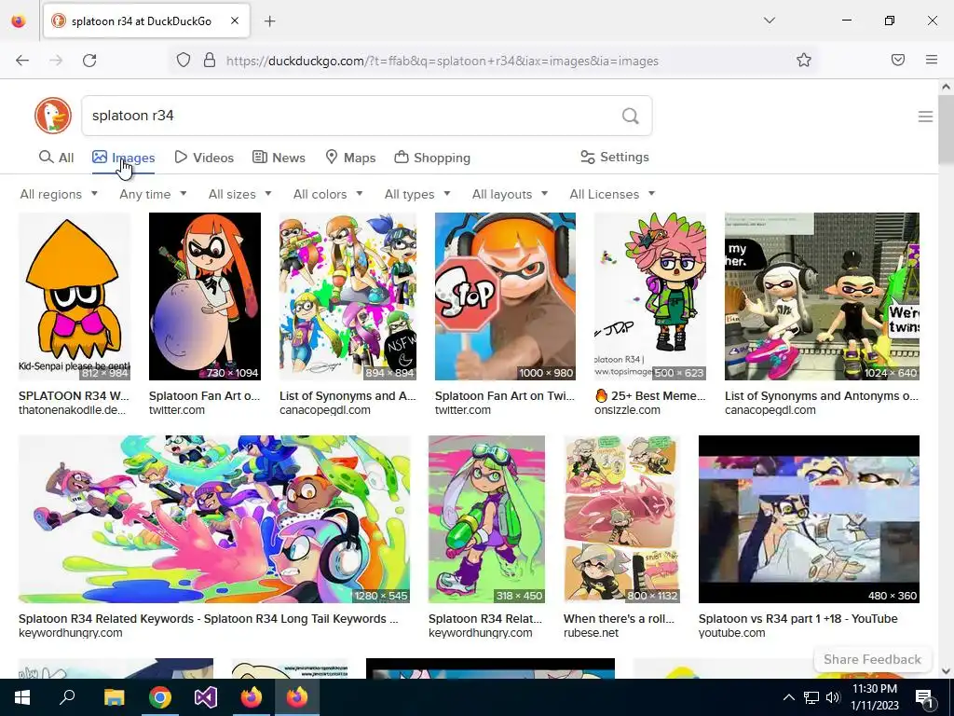
Task: Click the page scrollbar down arrow
Action: [x=947, y=671]
